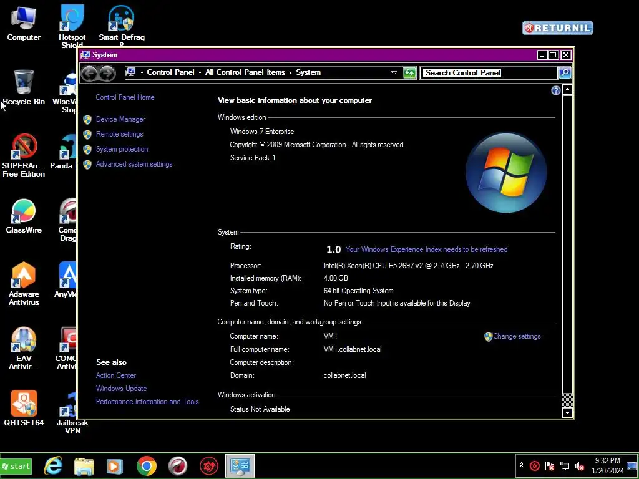Click Change settings link

(x=517, y=336)
